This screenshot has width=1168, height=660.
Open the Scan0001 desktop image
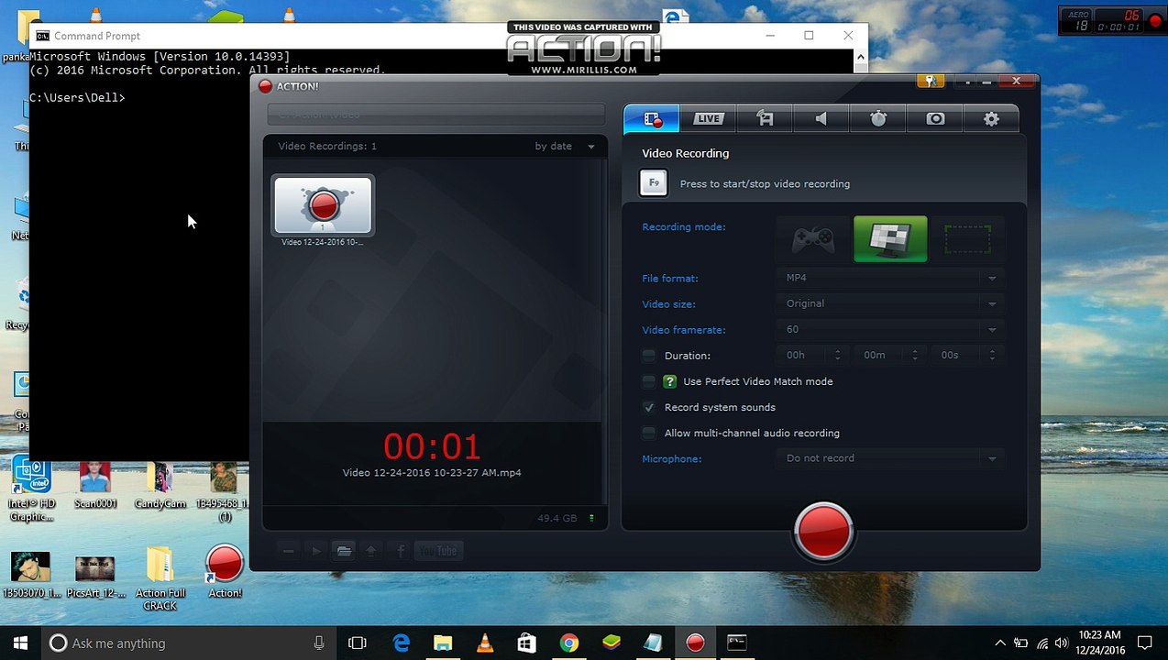pyautogui.click(x=95, y=486)
